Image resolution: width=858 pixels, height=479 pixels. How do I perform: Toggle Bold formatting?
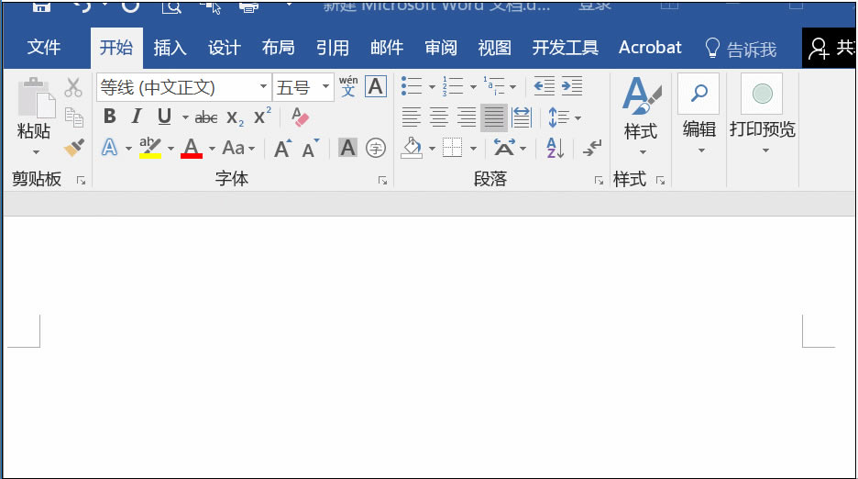[x=109, y=117]
